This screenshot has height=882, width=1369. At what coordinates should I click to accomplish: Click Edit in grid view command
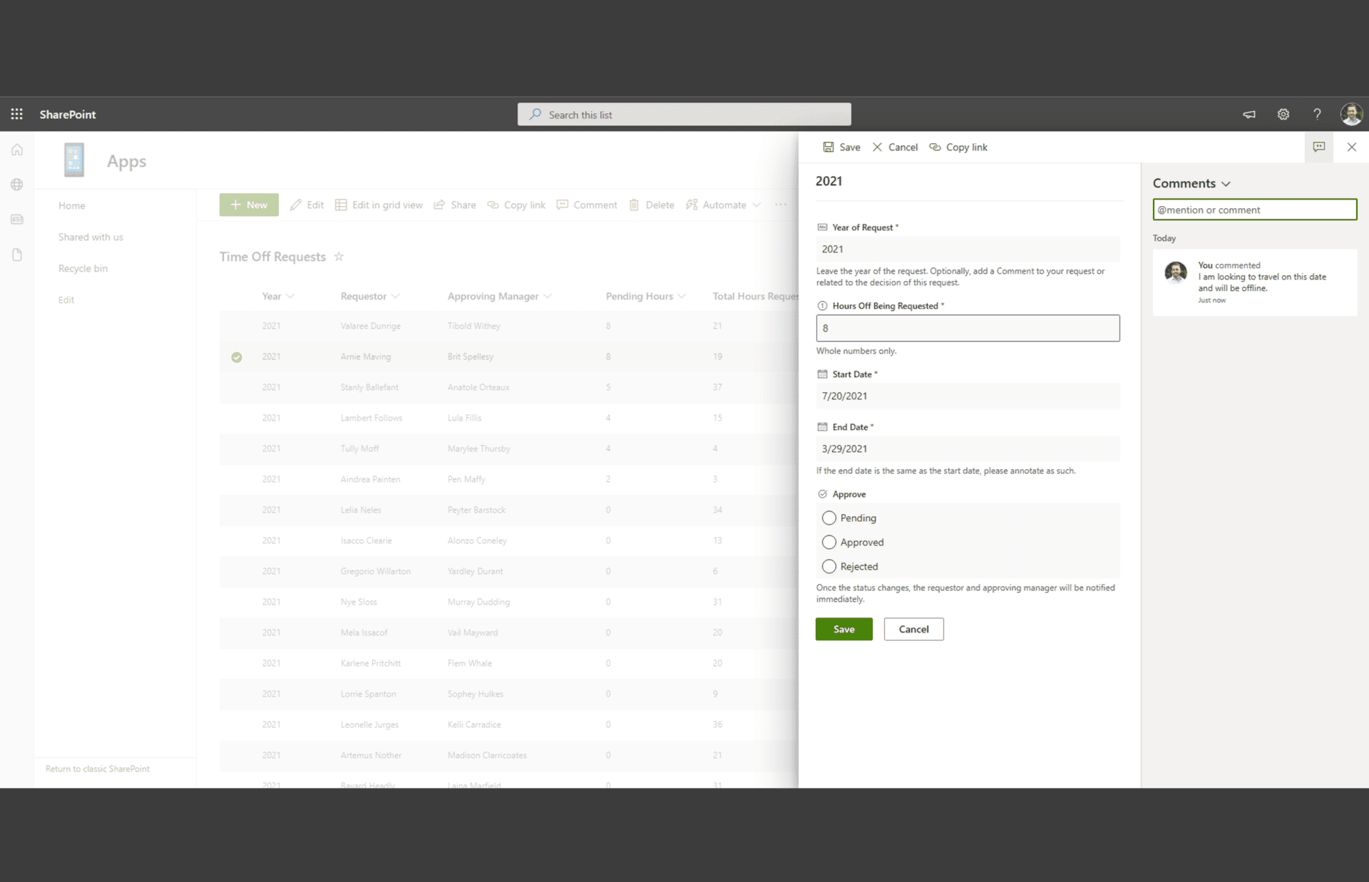(x=379, y=205)
